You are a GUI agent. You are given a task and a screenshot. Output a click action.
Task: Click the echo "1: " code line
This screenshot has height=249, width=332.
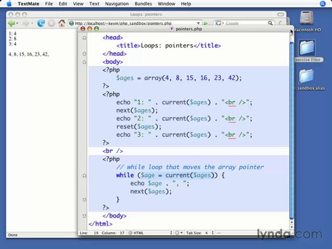184,102
